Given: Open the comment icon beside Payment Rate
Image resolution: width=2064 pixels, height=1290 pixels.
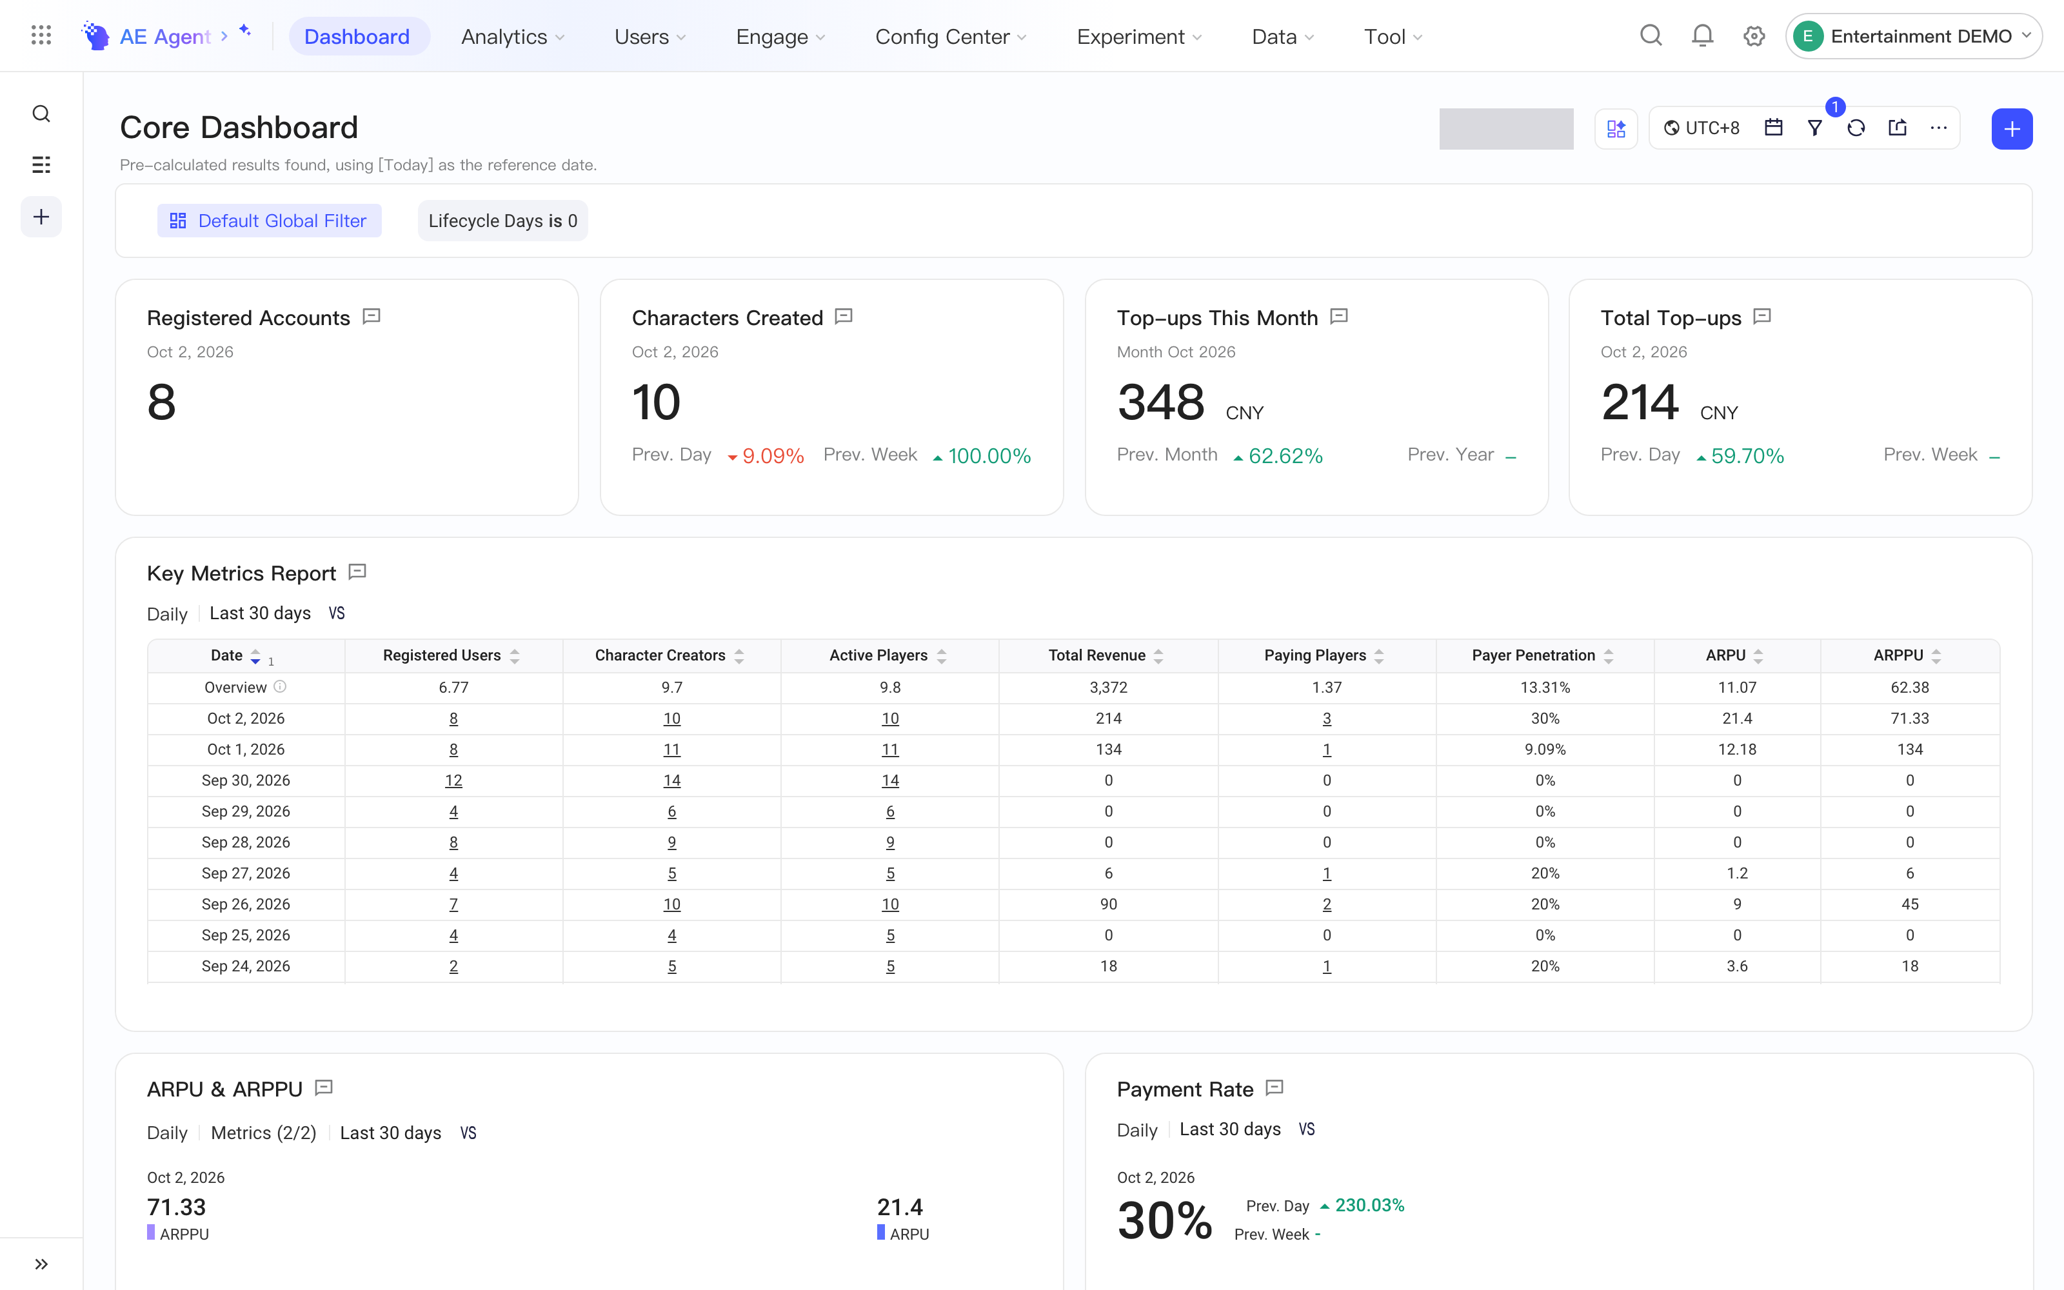Looking at the screenshot, I should pos(1275,1088).
